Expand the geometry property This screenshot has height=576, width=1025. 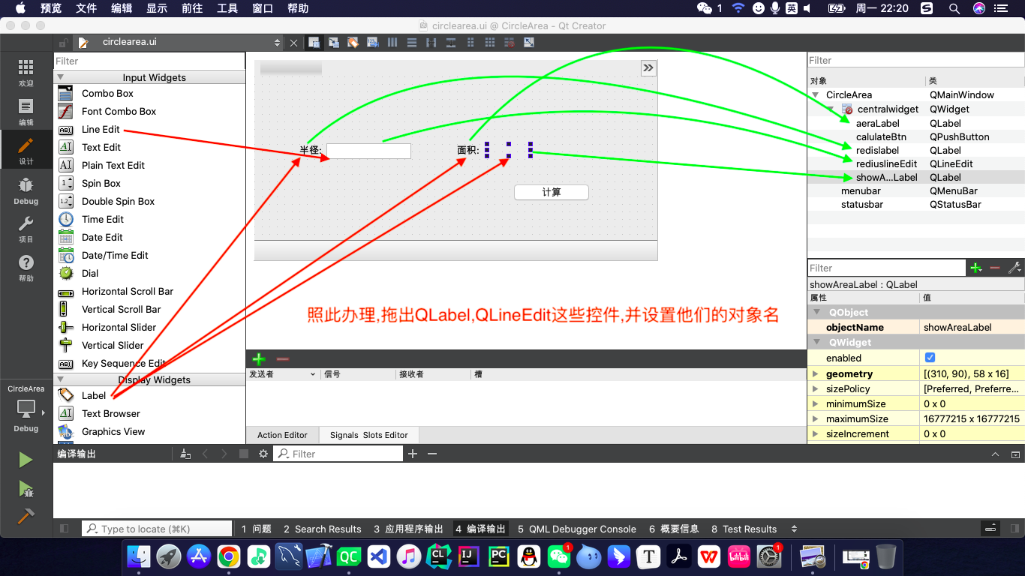tap(816, 373)
